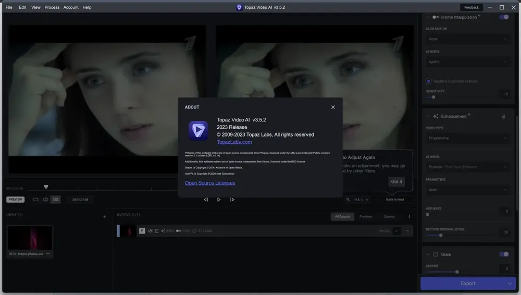This screenshot has height=295, width=521.
Task: Click the Enhancement lock icon
Action: coord(504,116)
